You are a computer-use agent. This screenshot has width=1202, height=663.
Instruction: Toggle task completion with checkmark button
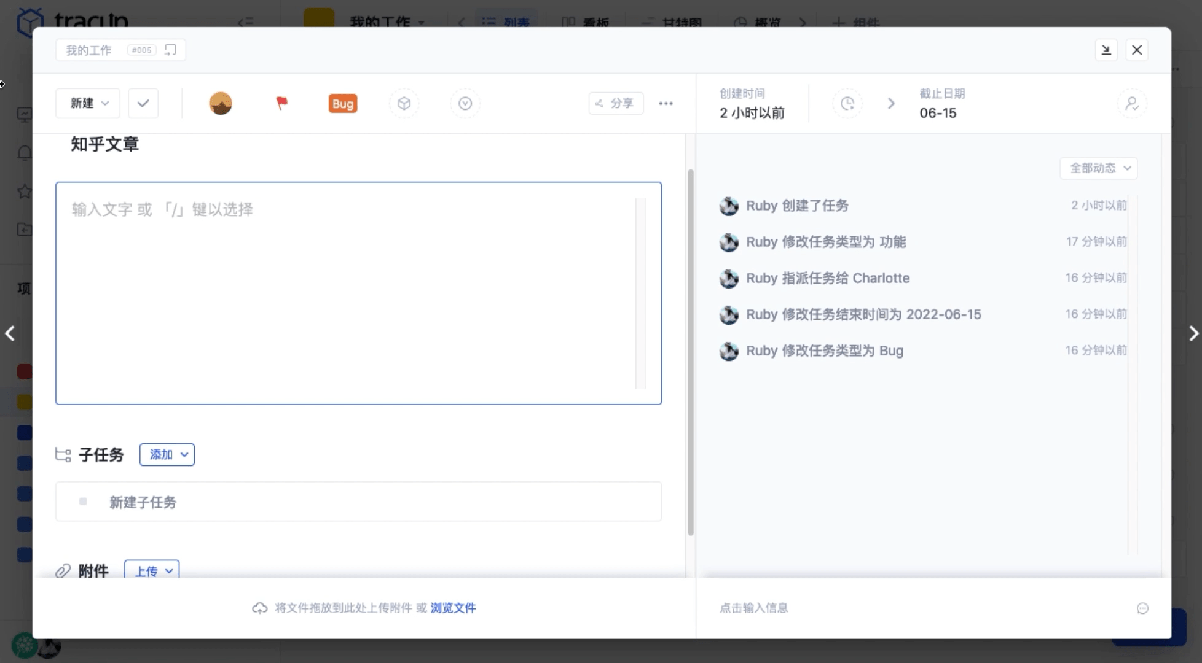143,103
